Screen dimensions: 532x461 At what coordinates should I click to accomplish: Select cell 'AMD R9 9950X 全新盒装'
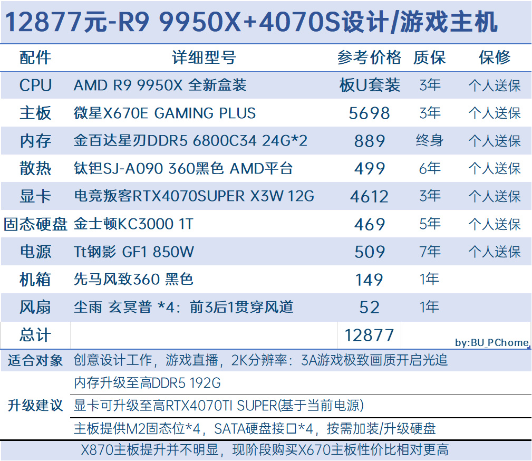[x=160, y=85]
